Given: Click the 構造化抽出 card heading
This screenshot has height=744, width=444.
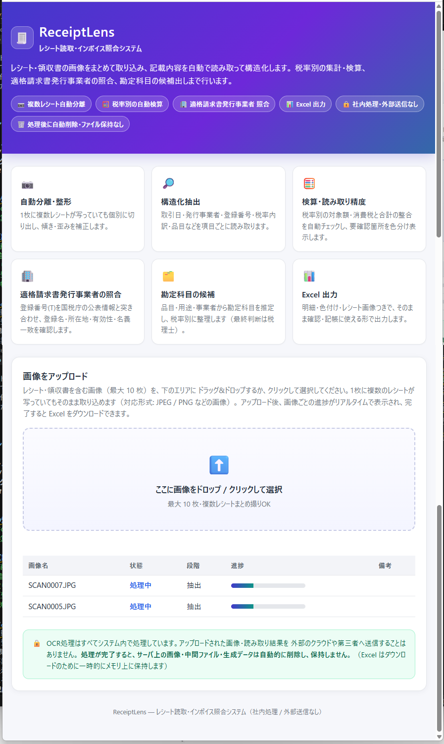Looking at the screenshot, I should click(x=181, y=202).
